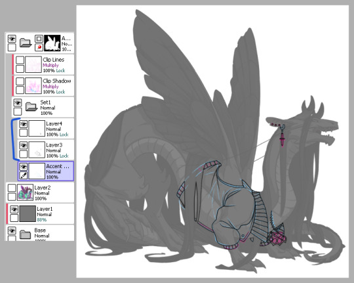Hide Layer3
Screen dimensions: 354x283
coord(23,146)
